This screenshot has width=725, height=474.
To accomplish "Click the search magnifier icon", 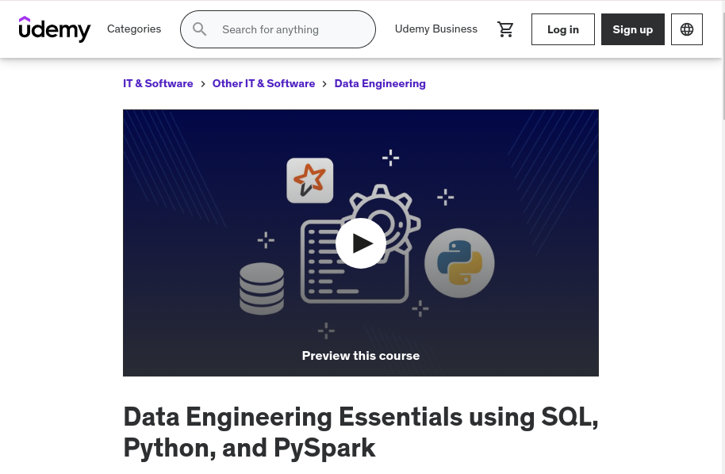I will [200, 29].
